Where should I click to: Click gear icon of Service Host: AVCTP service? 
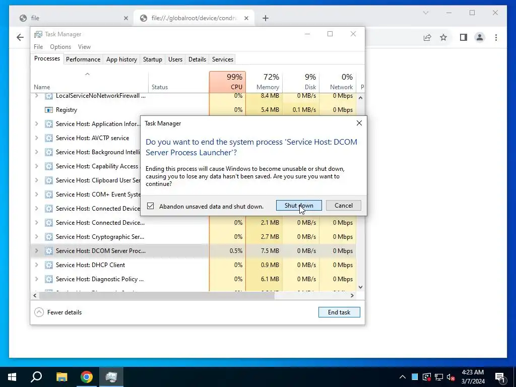[49, 138]
